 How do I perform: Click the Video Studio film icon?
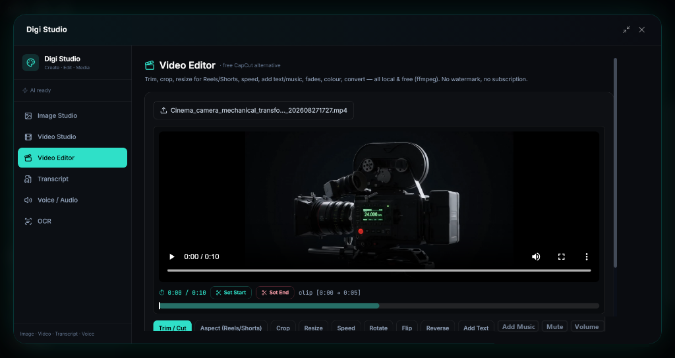click(x=28, y=137)
